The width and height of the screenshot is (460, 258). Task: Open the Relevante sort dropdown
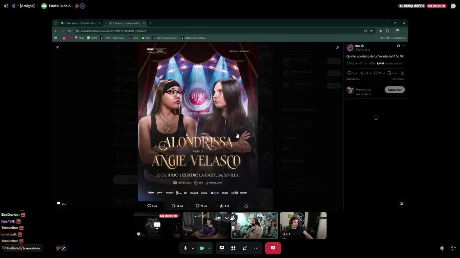pyautogui.click(x=353, y=79)
